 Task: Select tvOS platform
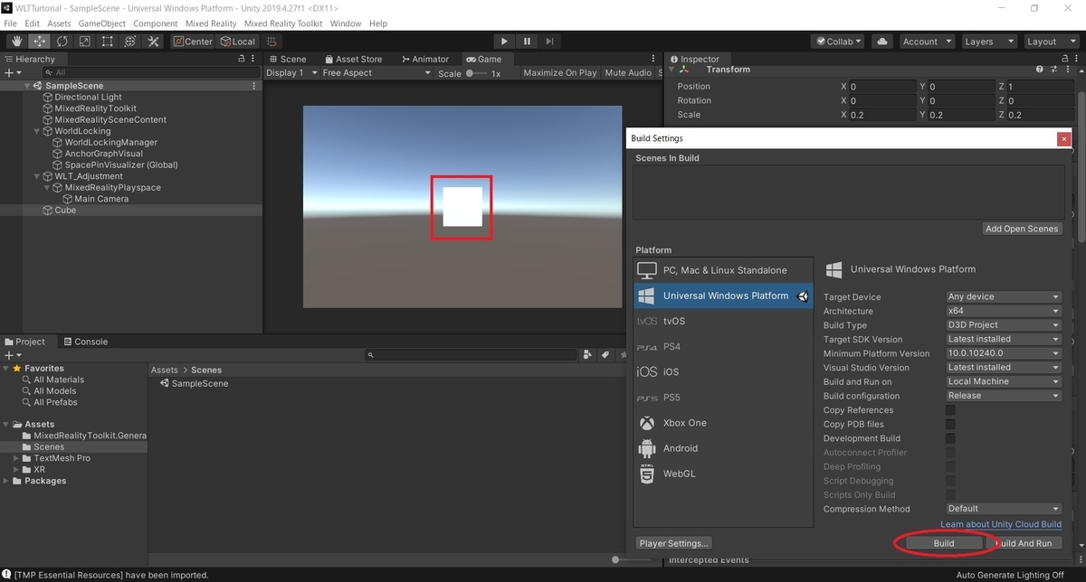724,321
